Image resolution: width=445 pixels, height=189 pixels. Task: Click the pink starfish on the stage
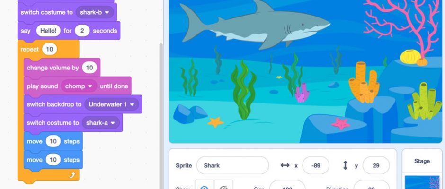(x=340, y=123)
